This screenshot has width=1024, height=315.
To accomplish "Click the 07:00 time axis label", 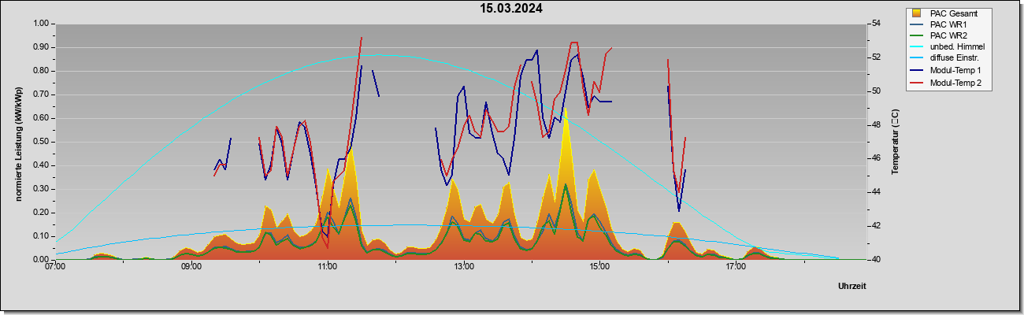I will [56, 267].
